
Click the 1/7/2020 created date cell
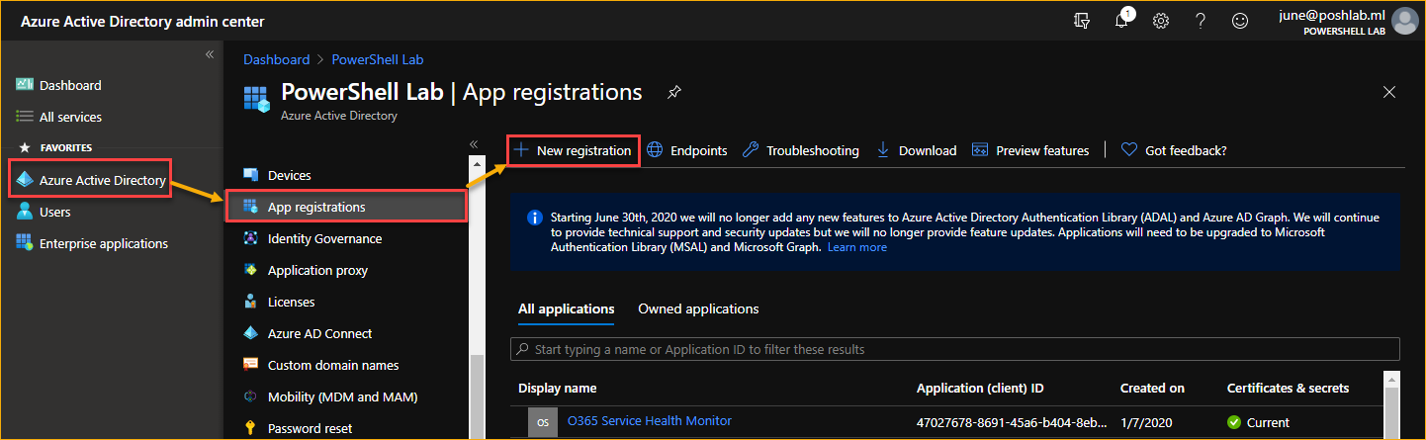(1146, 422)
